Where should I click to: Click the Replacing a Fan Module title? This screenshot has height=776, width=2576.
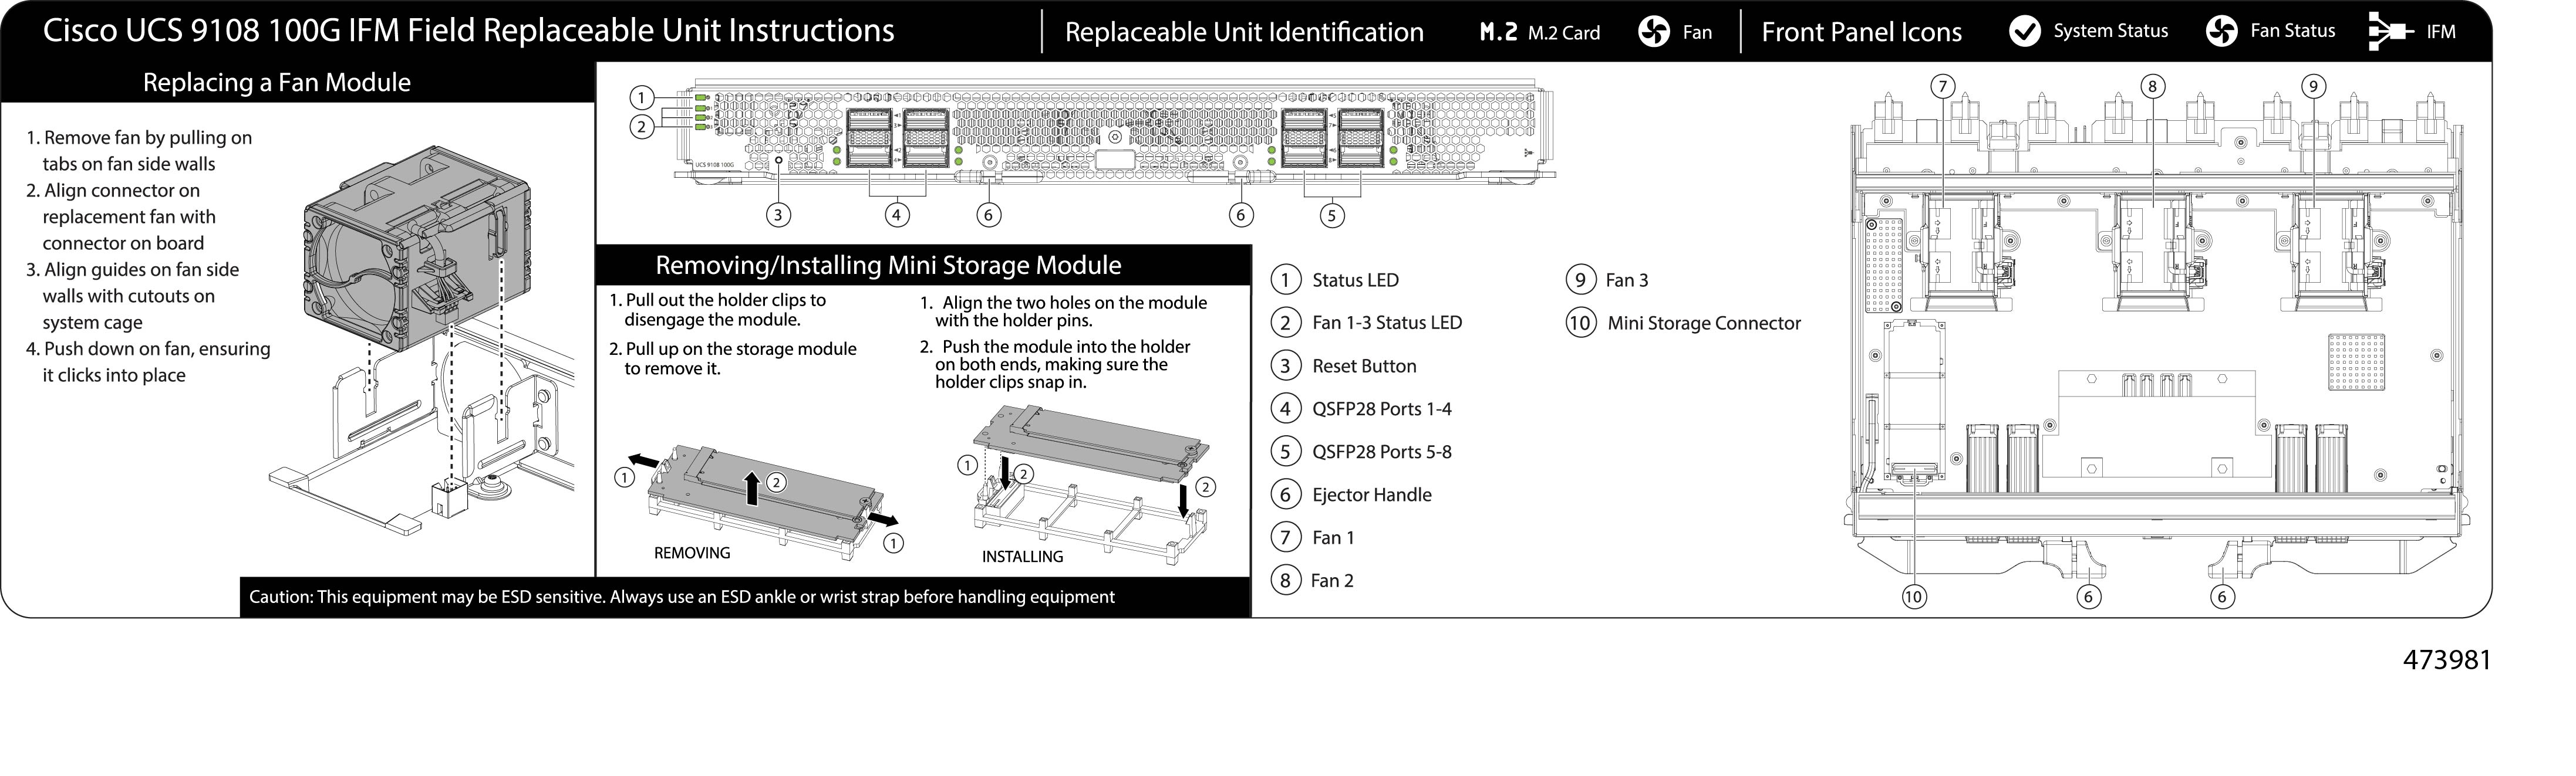point(277,82)
